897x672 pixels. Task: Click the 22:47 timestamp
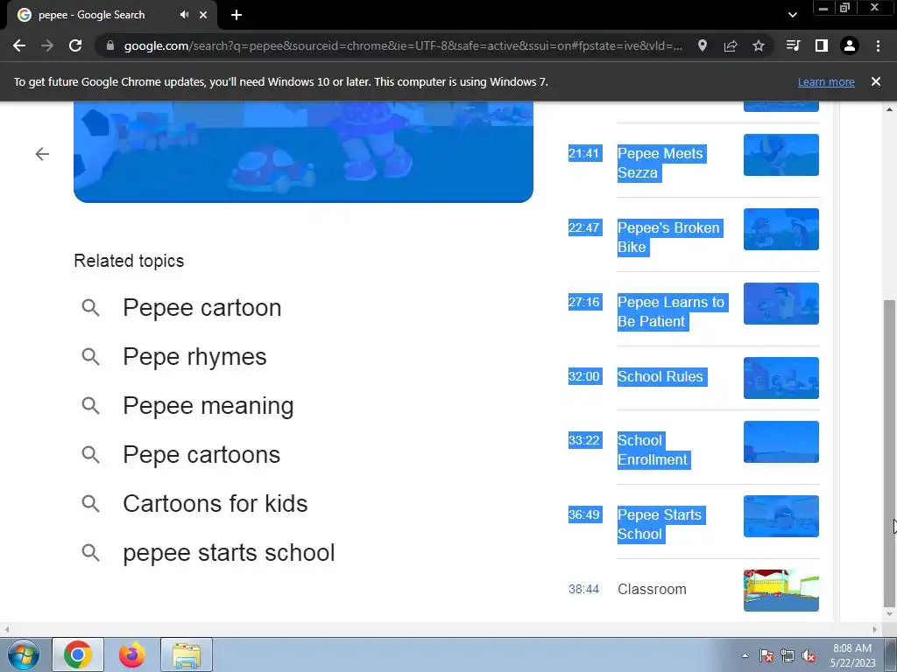(584, 227)
